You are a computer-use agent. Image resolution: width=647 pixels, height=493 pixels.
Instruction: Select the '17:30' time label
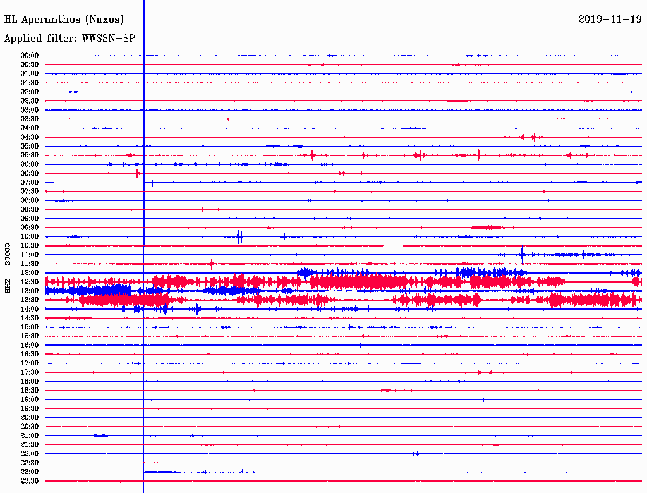click(30, 372)
